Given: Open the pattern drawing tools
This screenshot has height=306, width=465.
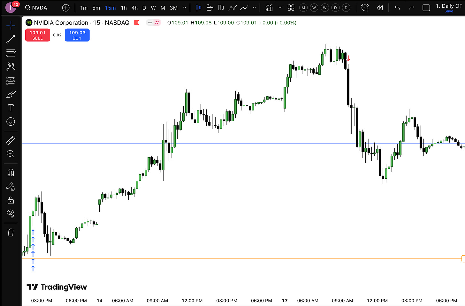Looking at the screenshot, I should click(11, 66).
